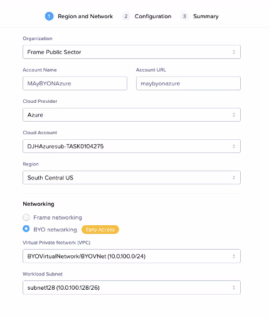This screenshot has height=318, width=269.
Task: Click the Cloud Account arrows icon
Action: click(234, 146)
